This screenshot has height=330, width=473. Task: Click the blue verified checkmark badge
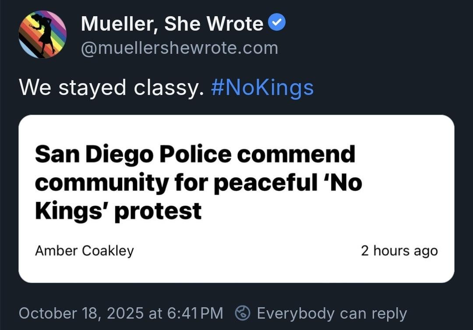coord(277,23)
